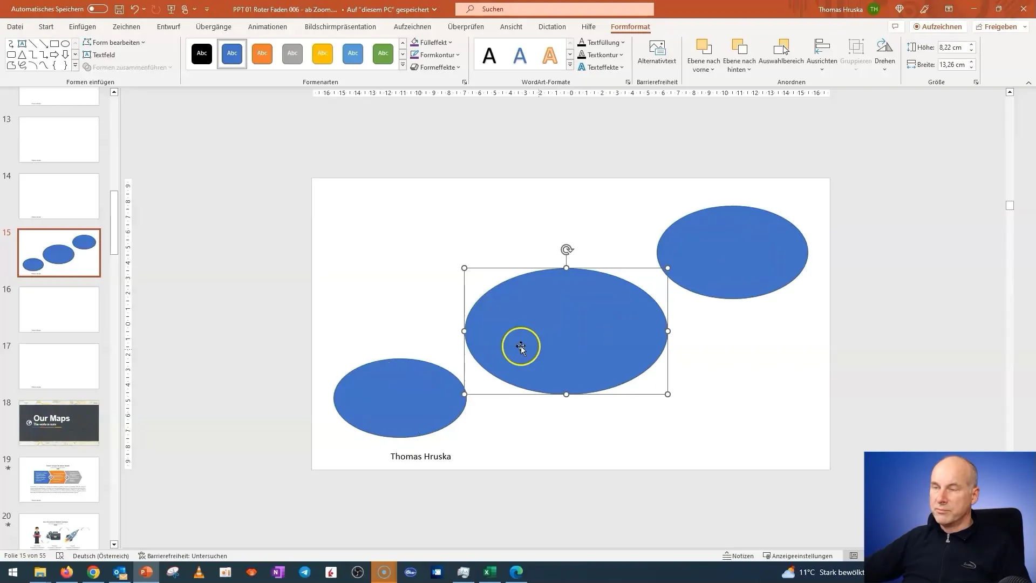Open Formenarten dialog launcher
1036x583 pixels.
click(x=465, y=82)
